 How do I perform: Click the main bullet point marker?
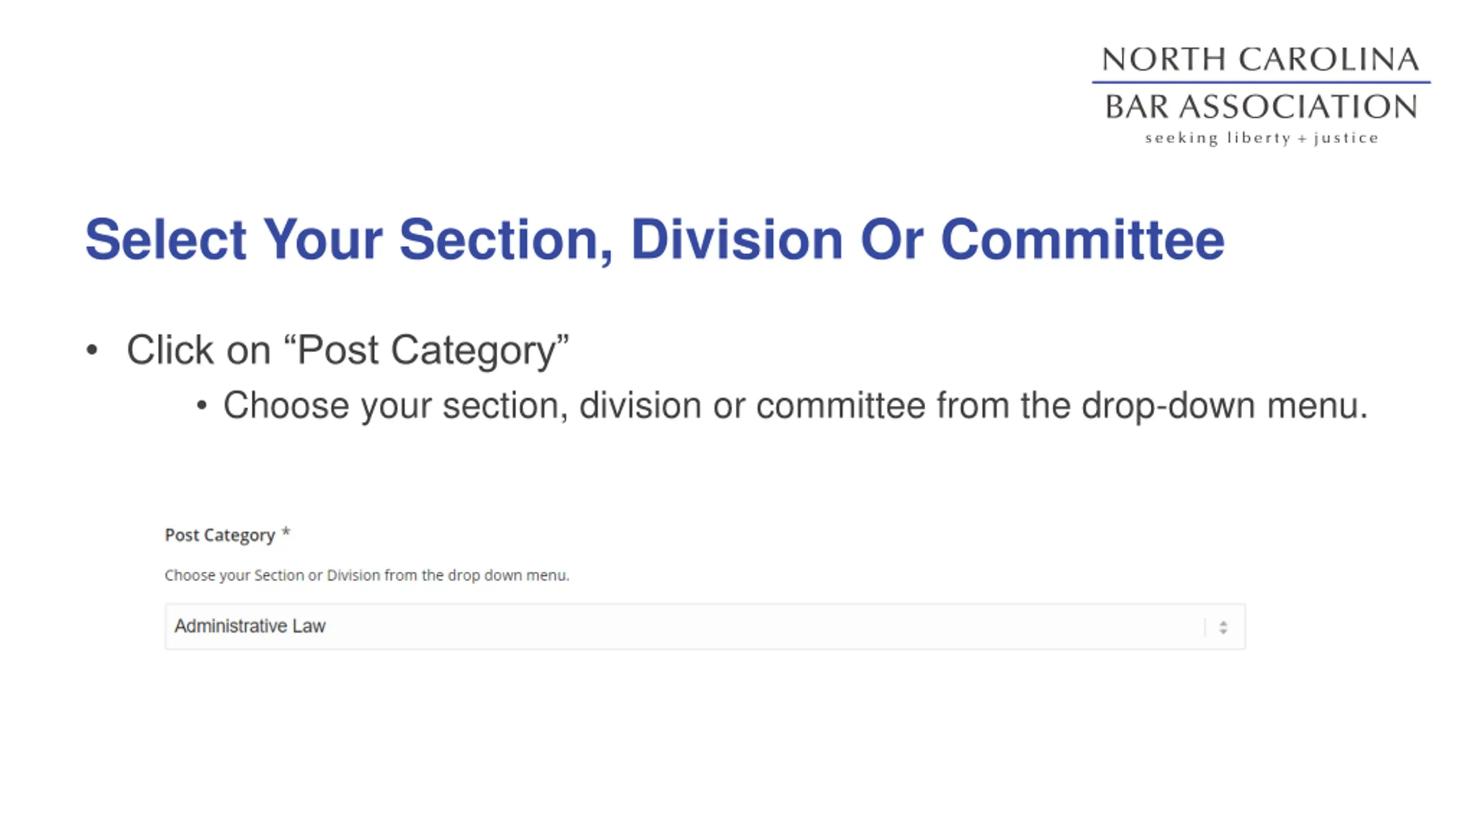point(92,350)
